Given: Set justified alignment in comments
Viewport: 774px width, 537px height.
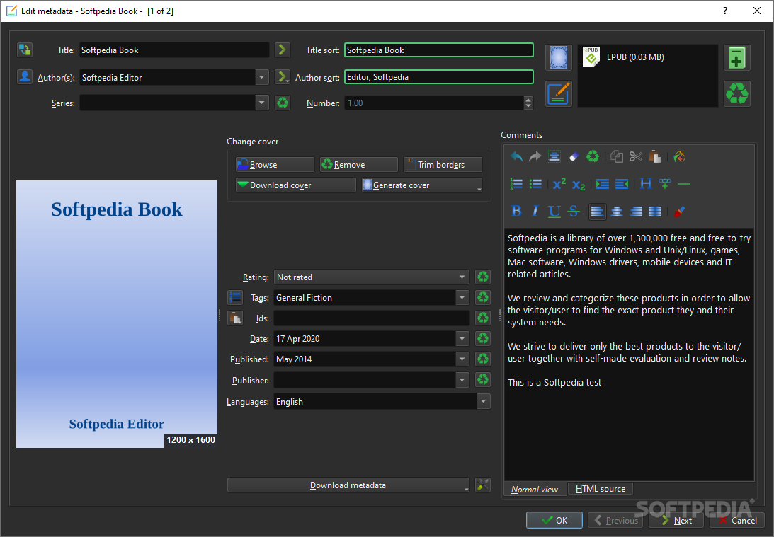Looking at the screenshot, I should click(655, 212).
